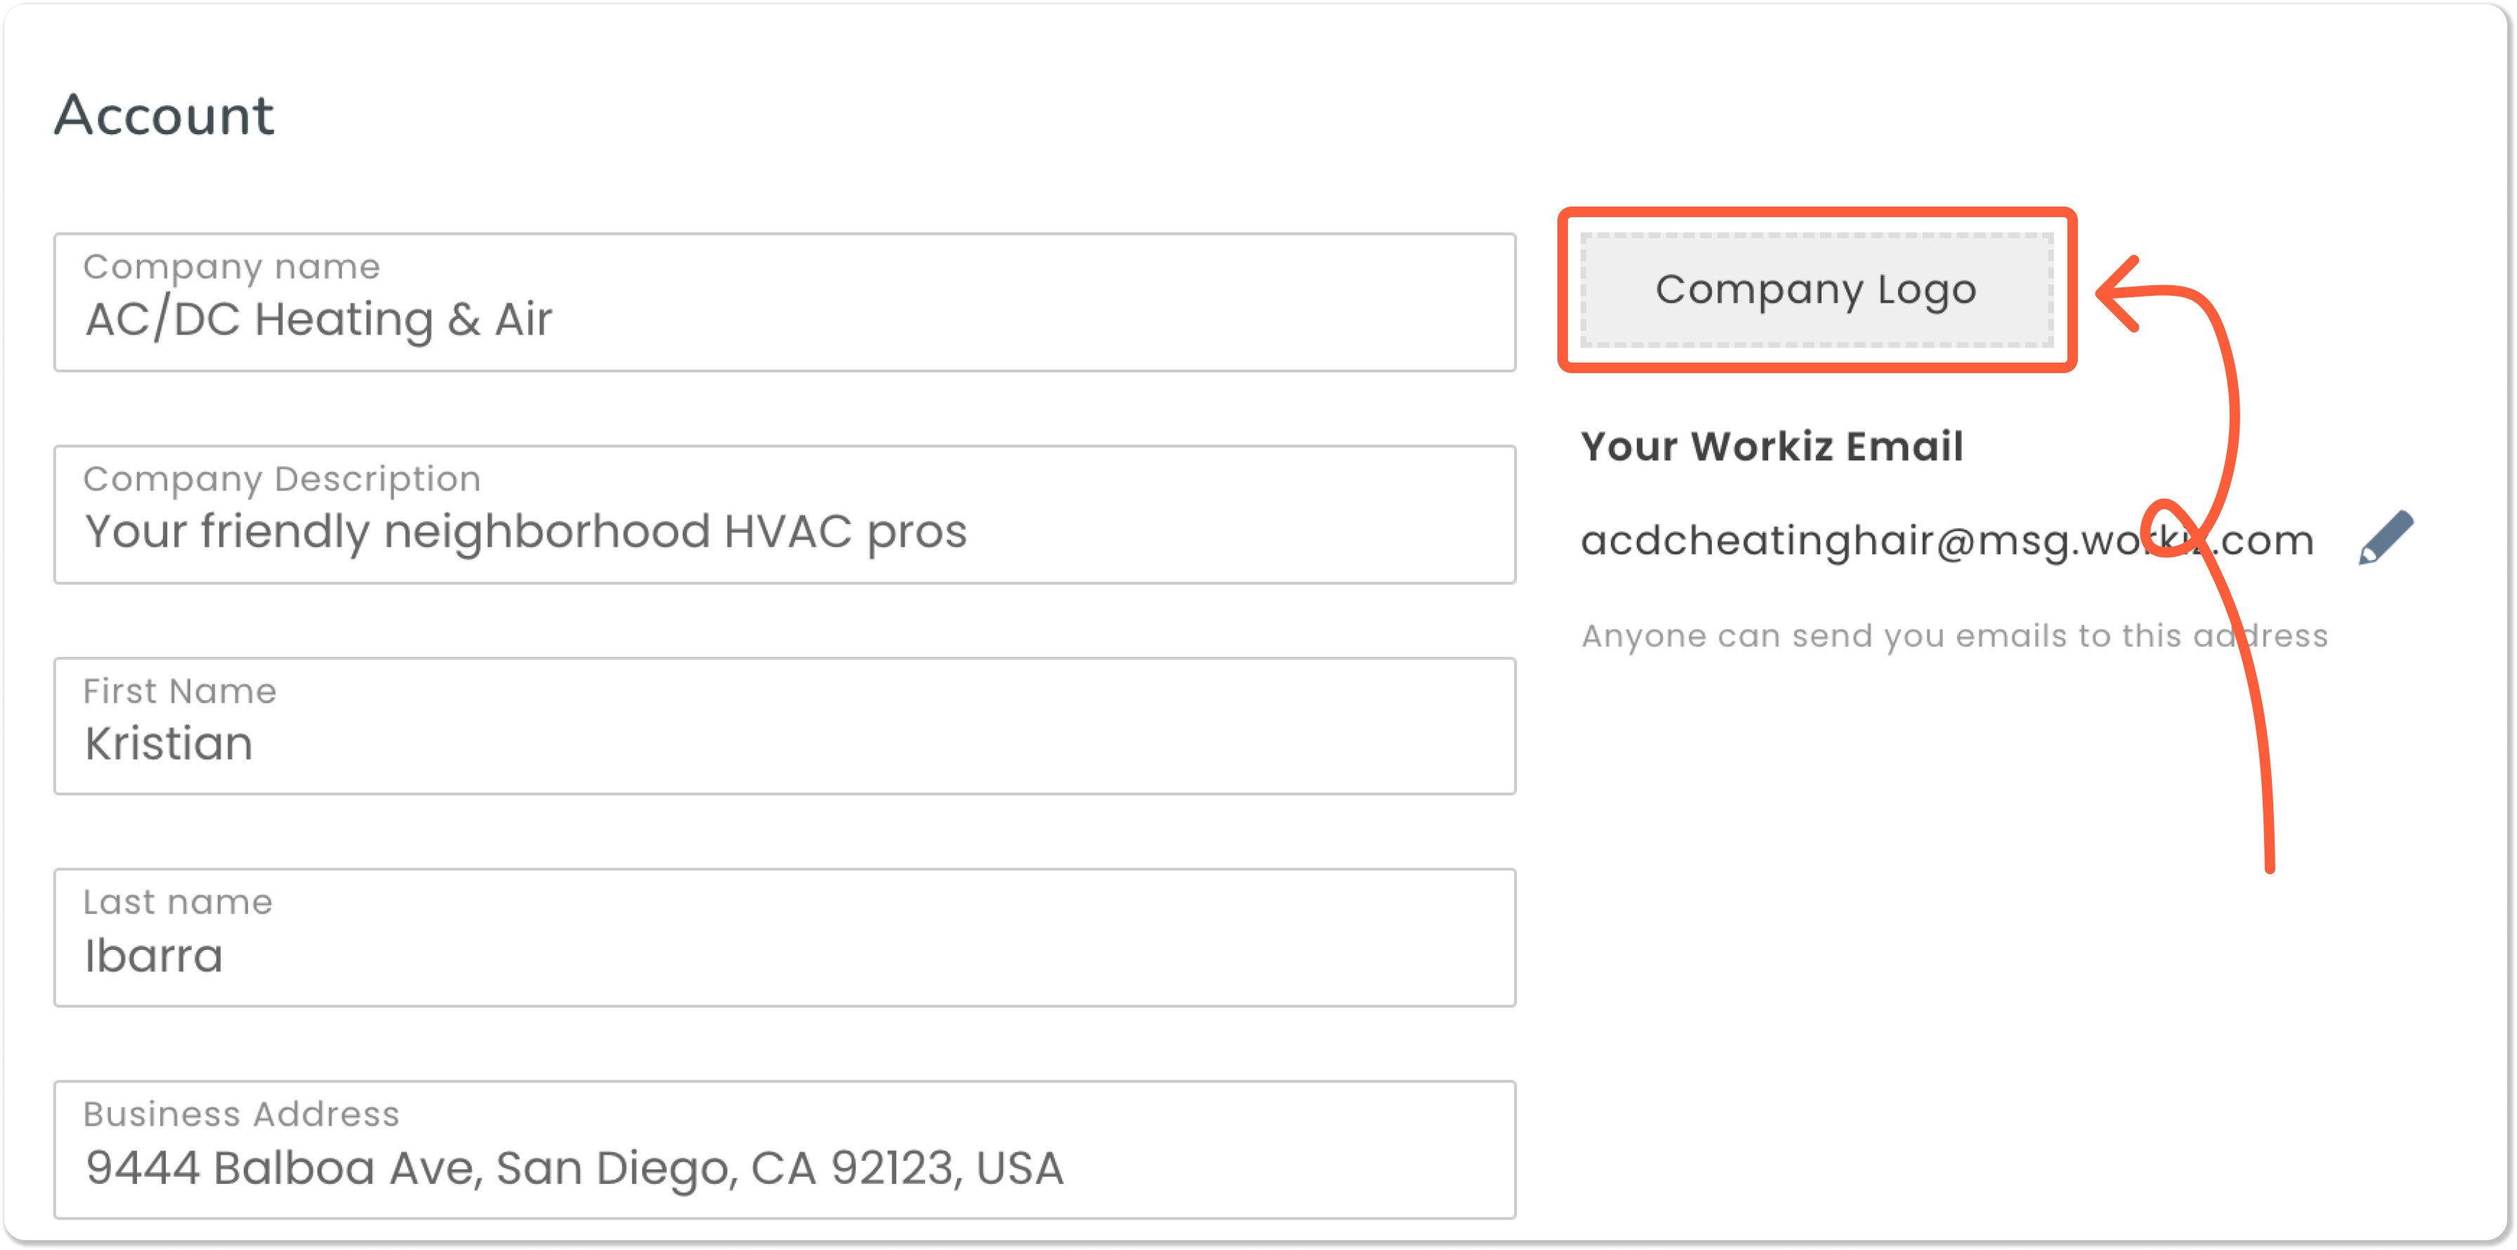Image resolution: width=2517 pixels, height=1250 pixels.
Task: Open the Company Logo upload box
Action: (1817, 290)
